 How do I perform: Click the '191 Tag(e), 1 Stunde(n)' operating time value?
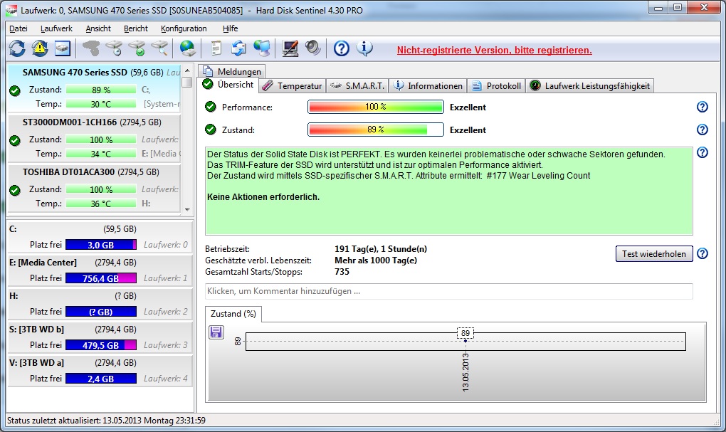tap(381, 249)
